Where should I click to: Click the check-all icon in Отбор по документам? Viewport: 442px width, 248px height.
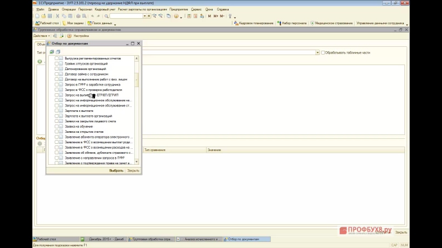51,52
